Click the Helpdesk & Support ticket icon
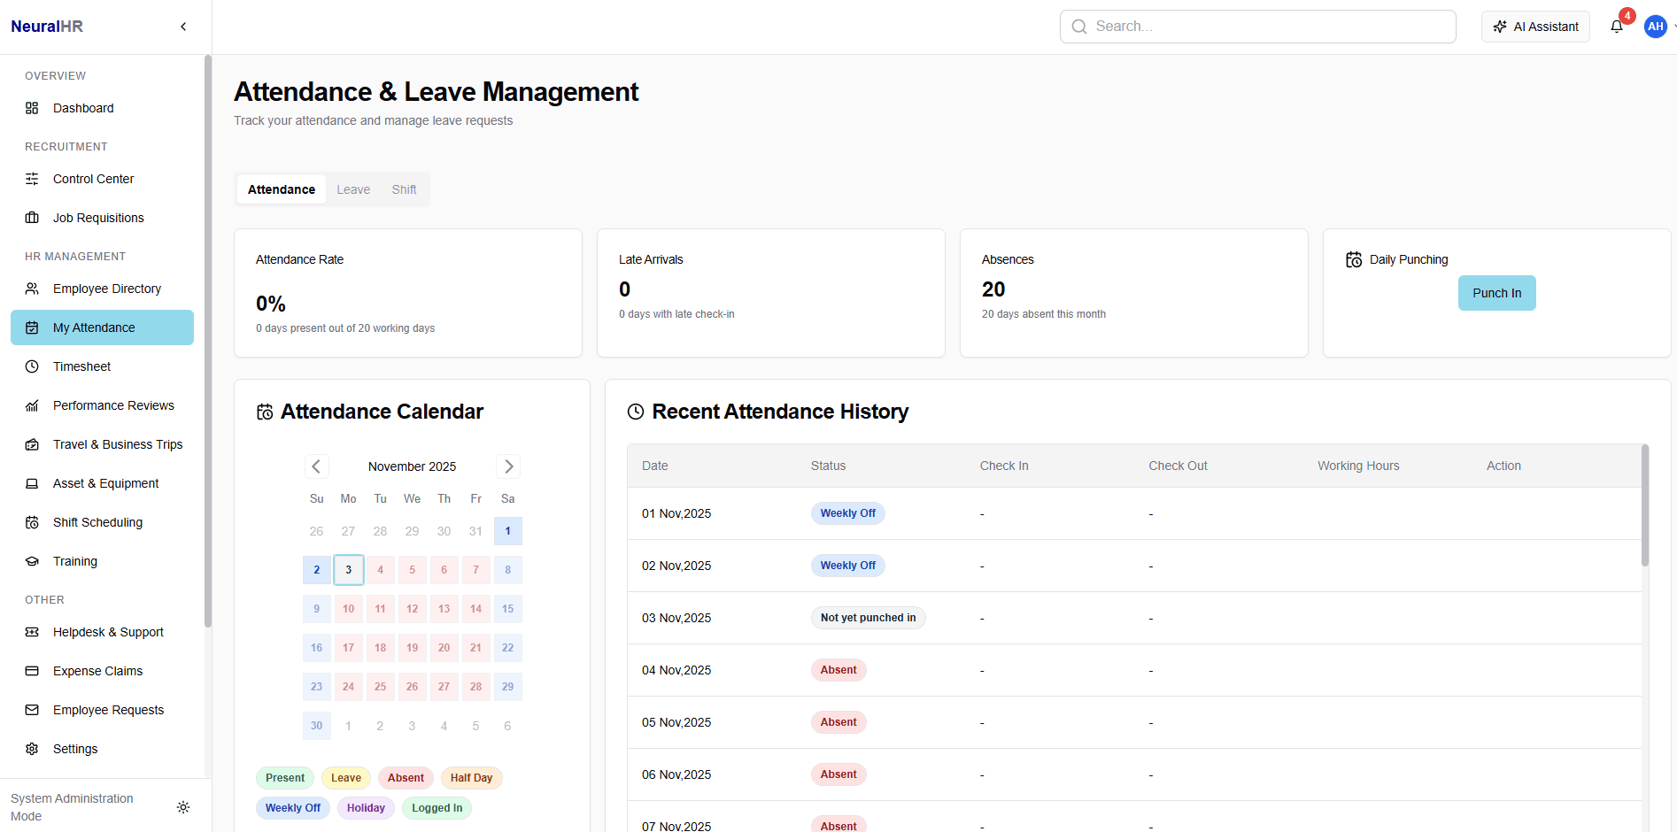Viewport: 1677px width, 832px height. pos(32,632)
